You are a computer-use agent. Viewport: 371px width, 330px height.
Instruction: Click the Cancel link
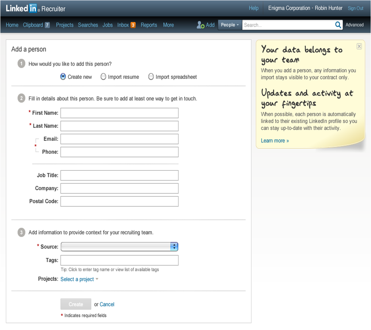click(x=107, y=304)
